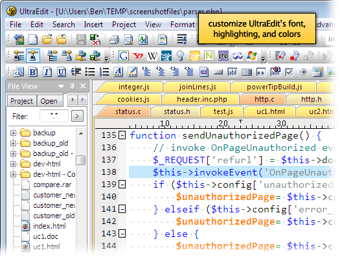The height and width of the screenshot is (259, 340).
Task: Click the New File toolbar icon
Action: point(33,39)
